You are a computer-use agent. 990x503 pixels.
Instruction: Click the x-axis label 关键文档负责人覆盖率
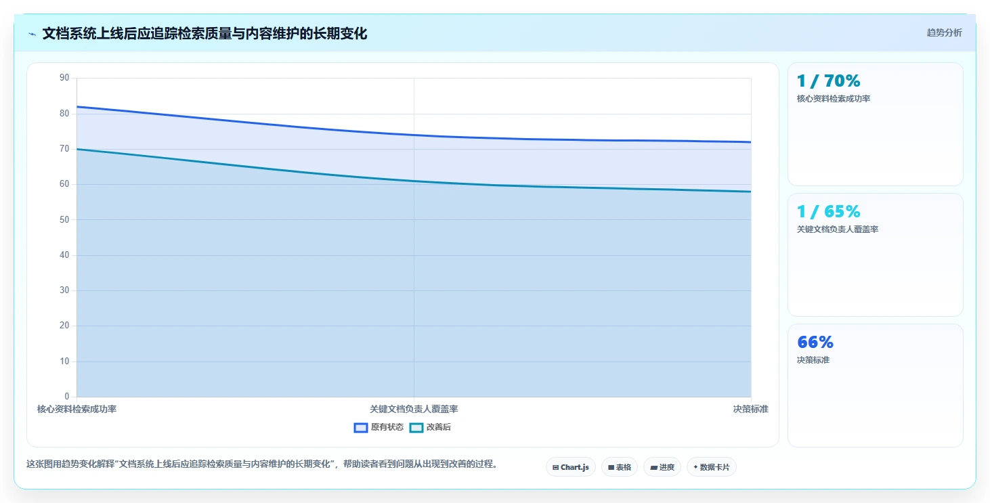tap(414, 410)
